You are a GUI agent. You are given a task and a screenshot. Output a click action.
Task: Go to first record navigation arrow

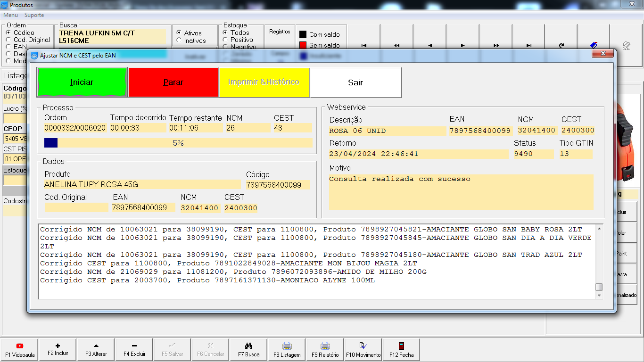363,46
